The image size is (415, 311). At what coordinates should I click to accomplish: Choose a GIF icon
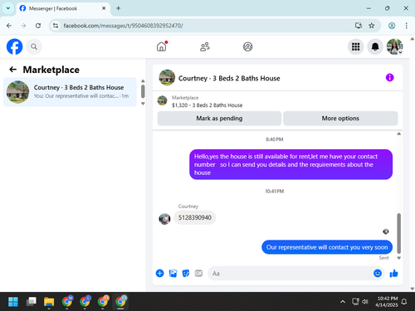tap(198, 274)
